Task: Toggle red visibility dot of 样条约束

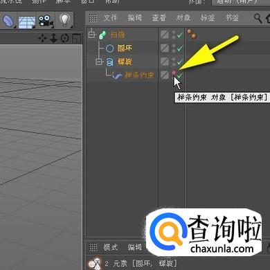Action: 174,73
